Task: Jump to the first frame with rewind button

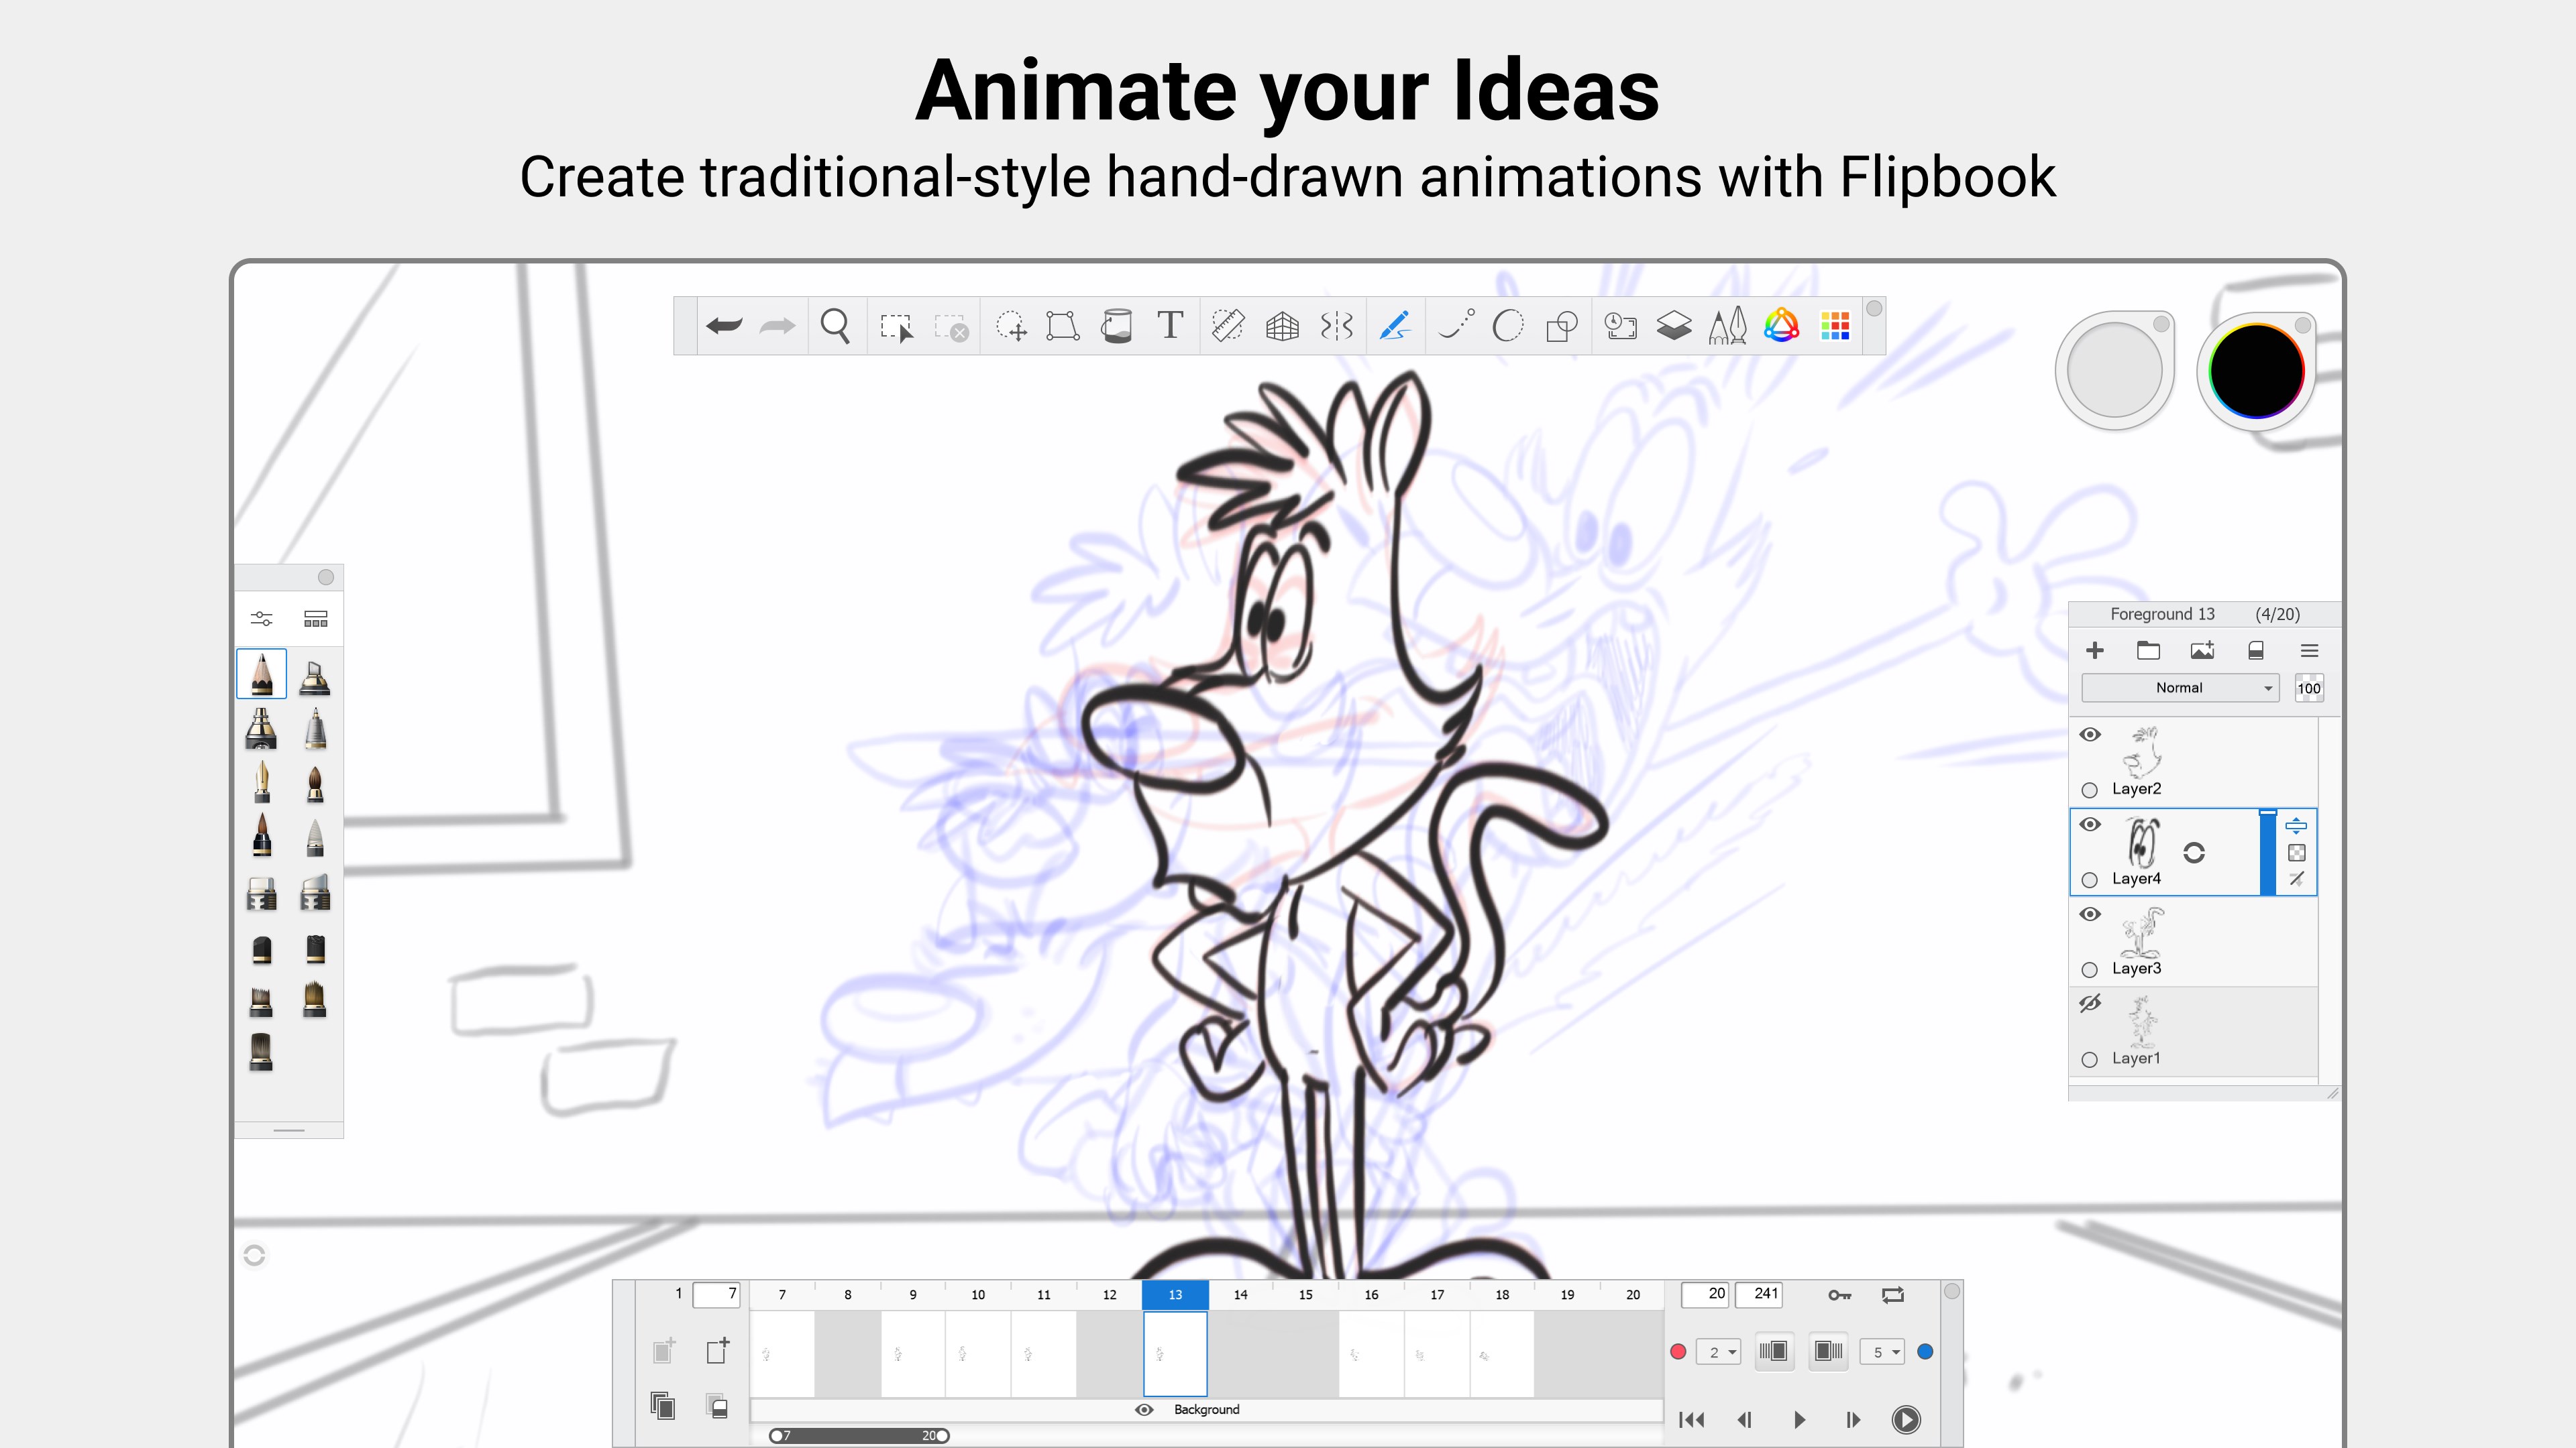Action: coord(1692,1419)
